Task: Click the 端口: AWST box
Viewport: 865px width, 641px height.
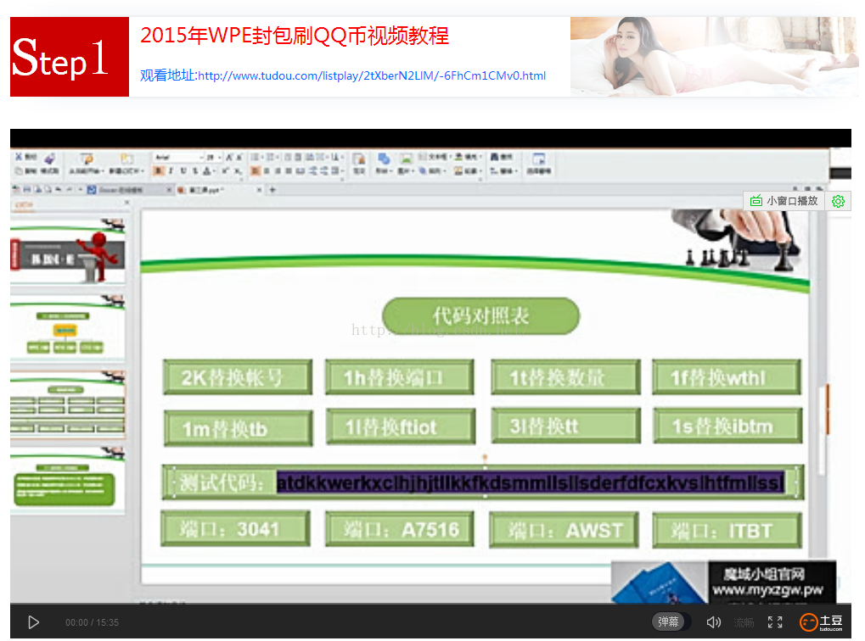Action: [x=564, y=530]
